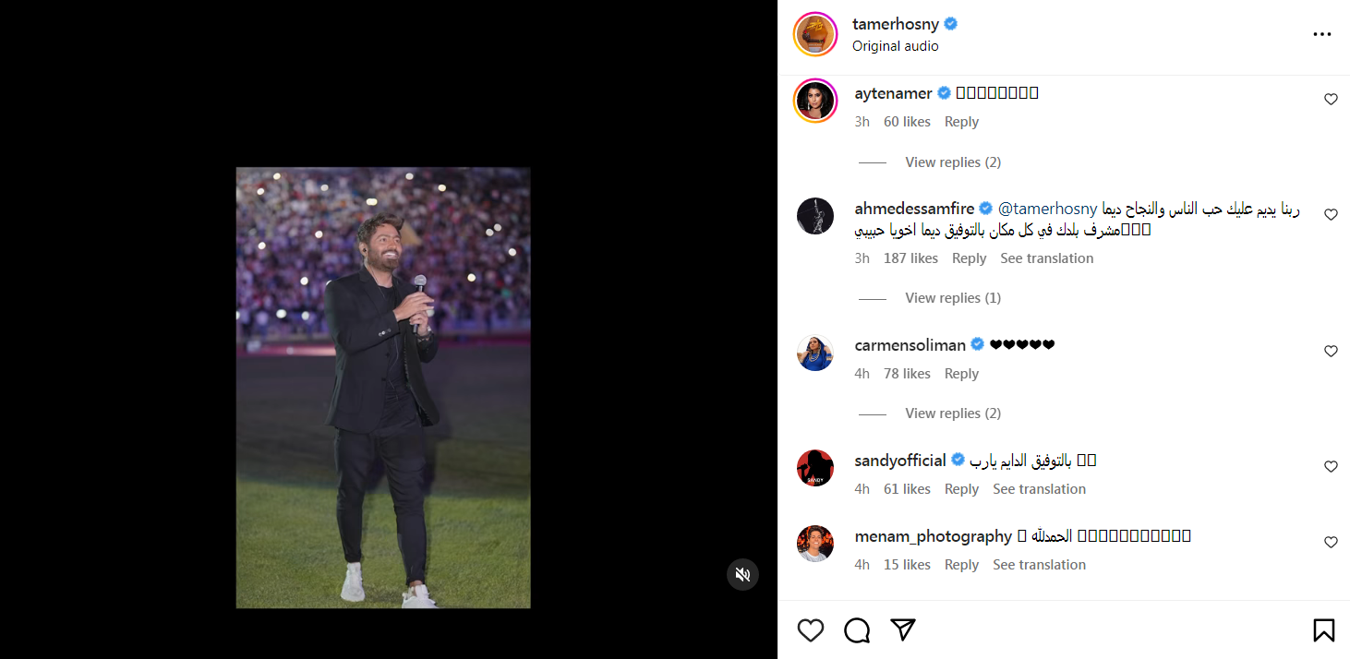Unmute the video sound

click(742, 574)
